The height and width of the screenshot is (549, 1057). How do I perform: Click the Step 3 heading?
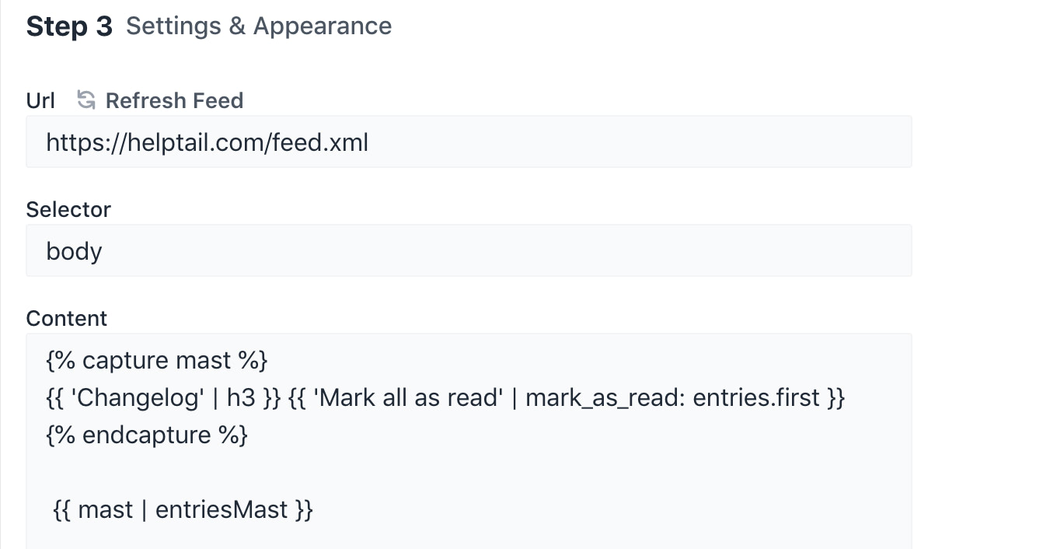pyautogui.click(x=69, y=26)
